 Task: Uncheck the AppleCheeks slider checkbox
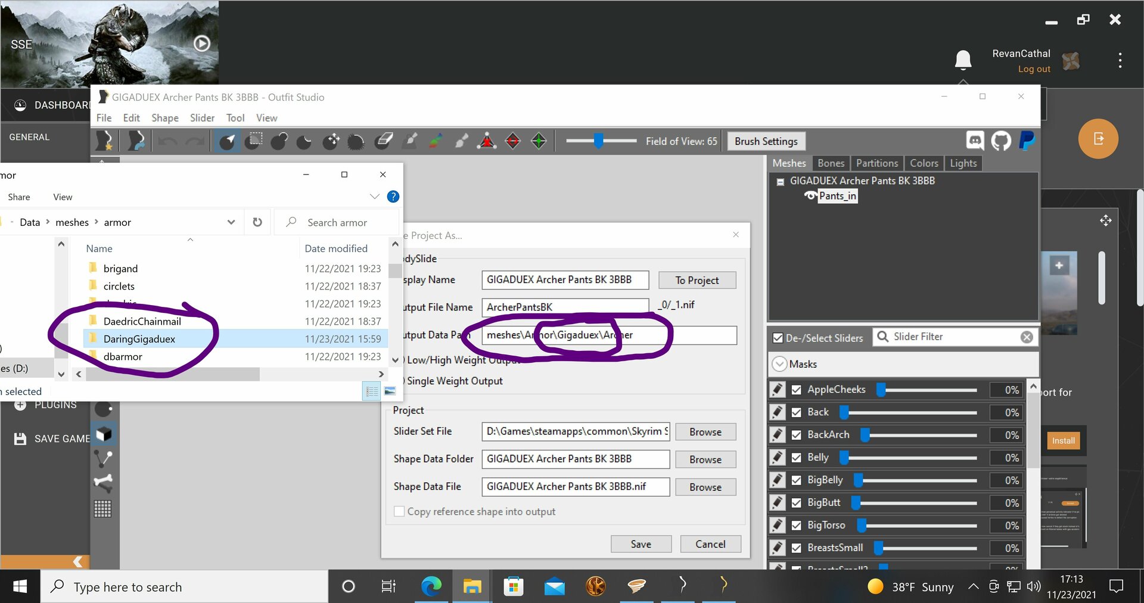[797, 390]
